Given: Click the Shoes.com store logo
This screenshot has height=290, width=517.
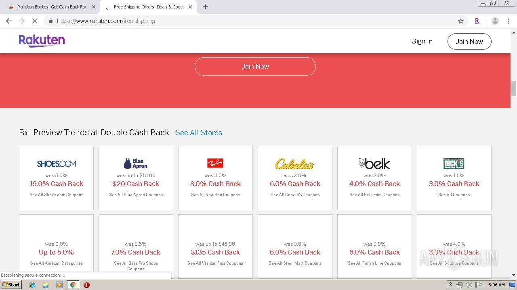Looking at the screenshot, I should point(57,164).
